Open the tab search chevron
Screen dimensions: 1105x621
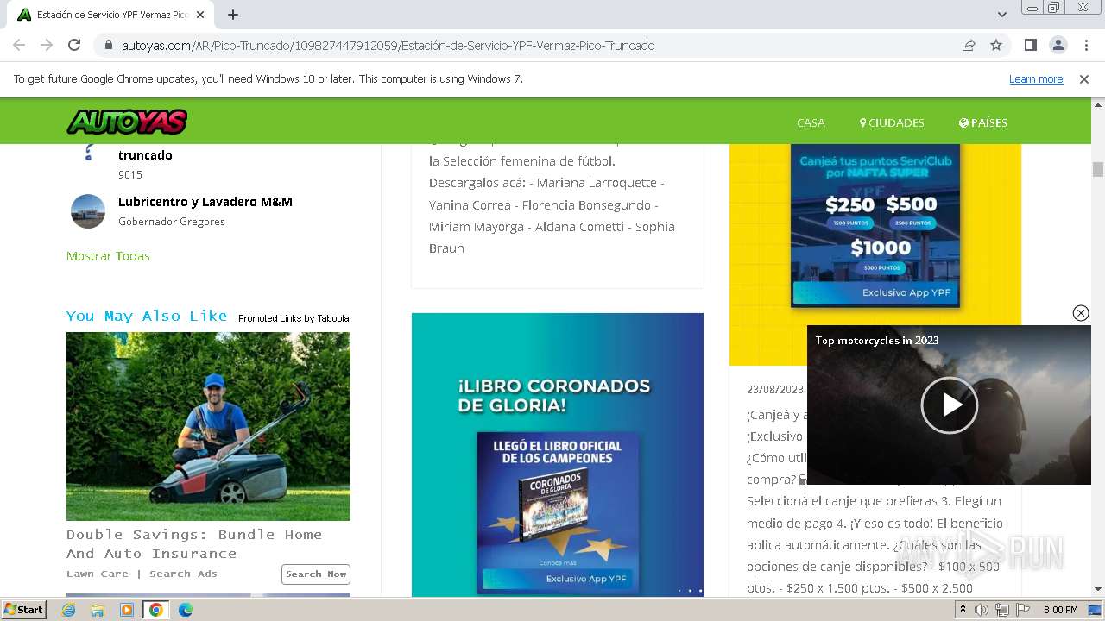[x=1001, y=15]
